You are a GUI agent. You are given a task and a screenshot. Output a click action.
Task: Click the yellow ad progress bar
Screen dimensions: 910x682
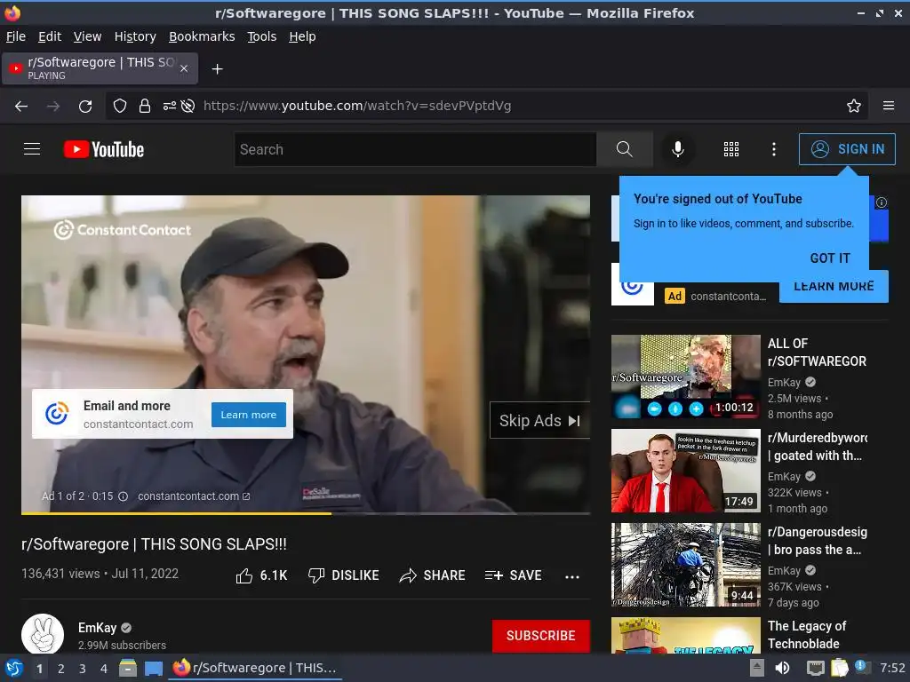[177, 513]
